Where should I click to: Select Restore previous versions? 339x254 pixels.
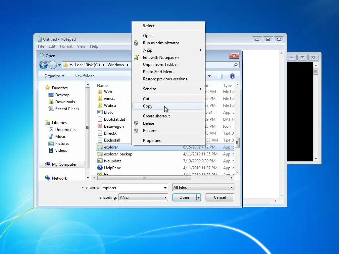(x=168, y=79)
